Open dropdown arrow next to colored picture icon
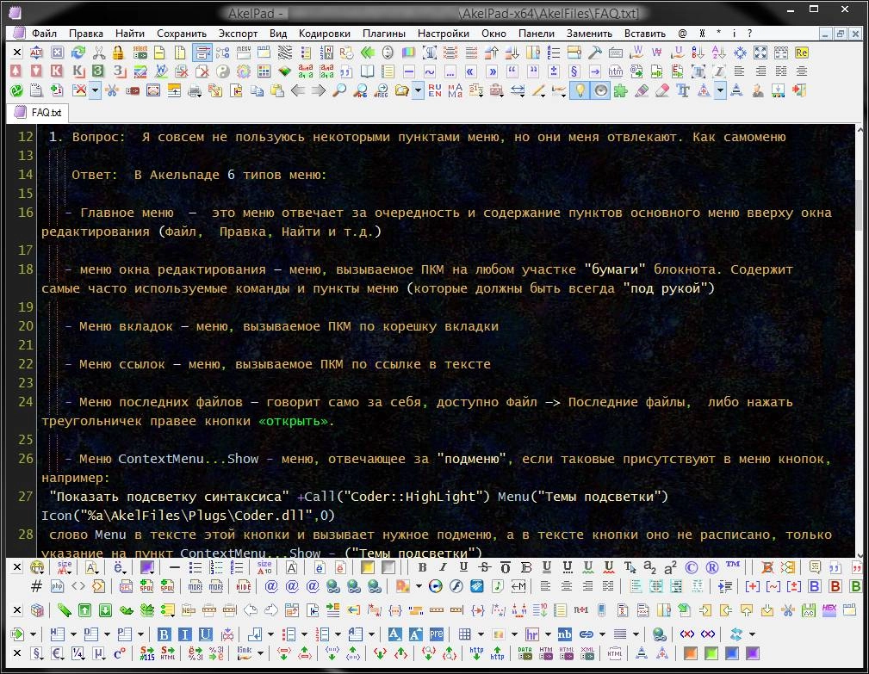869x674 pixels. [x=514, y=634]
